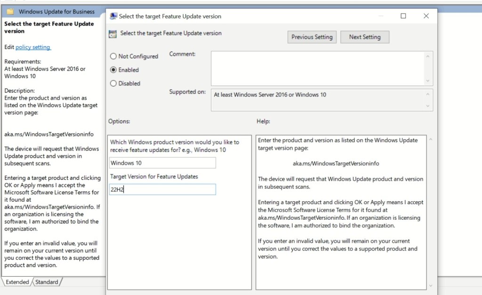Close the Feature Update dialog window

tap(426, 16)
